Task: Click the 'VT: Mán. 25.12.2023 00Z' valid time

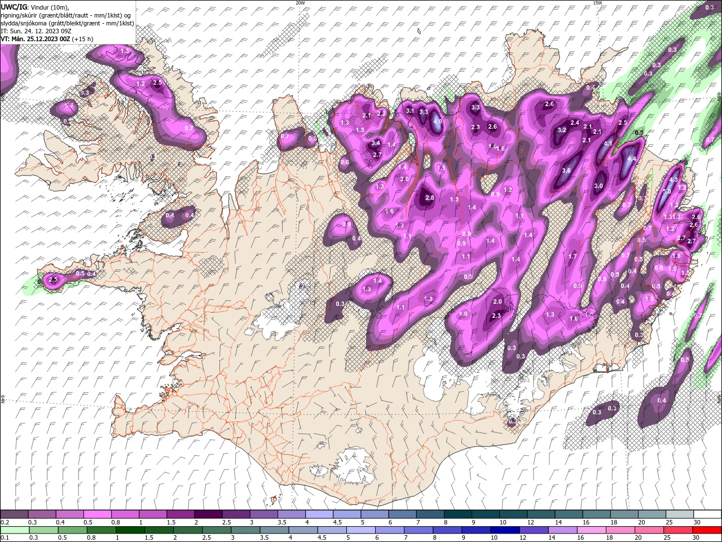Action: click(x=36, y=39)
